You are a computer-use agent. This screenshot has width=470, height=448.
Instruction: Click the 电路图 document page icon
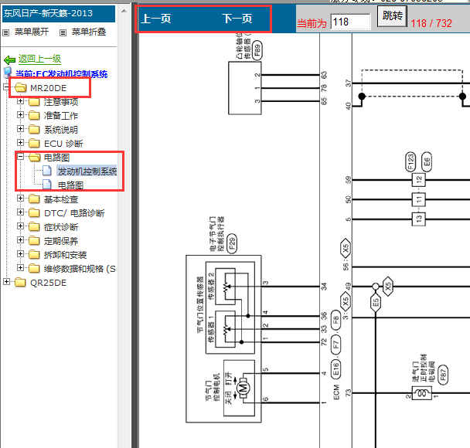pyautogui.click(x=46, y=185)
